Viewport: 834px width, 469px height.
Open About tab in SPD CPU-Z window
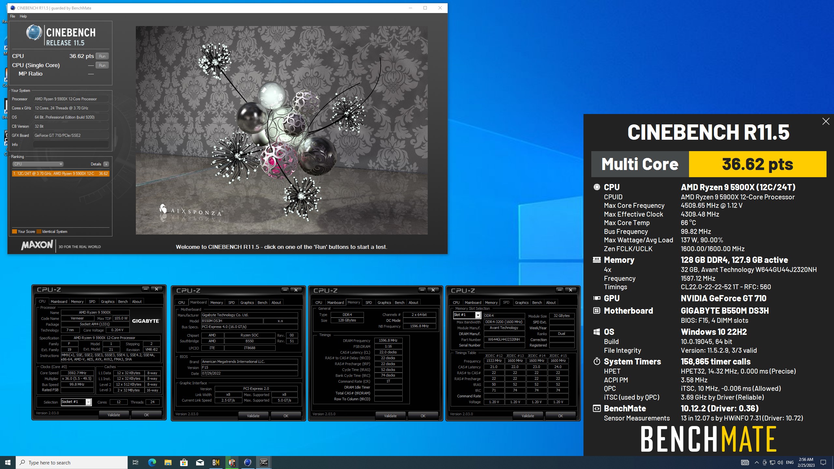[551, 303]
